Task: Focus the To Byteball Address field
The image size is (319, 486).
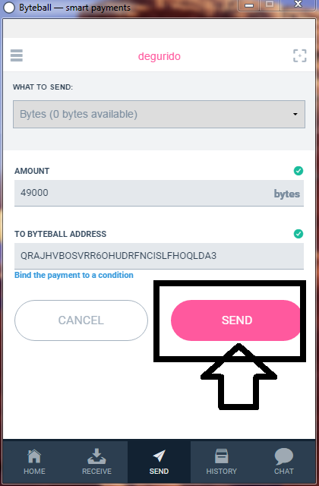Action: tap(159, 256)
